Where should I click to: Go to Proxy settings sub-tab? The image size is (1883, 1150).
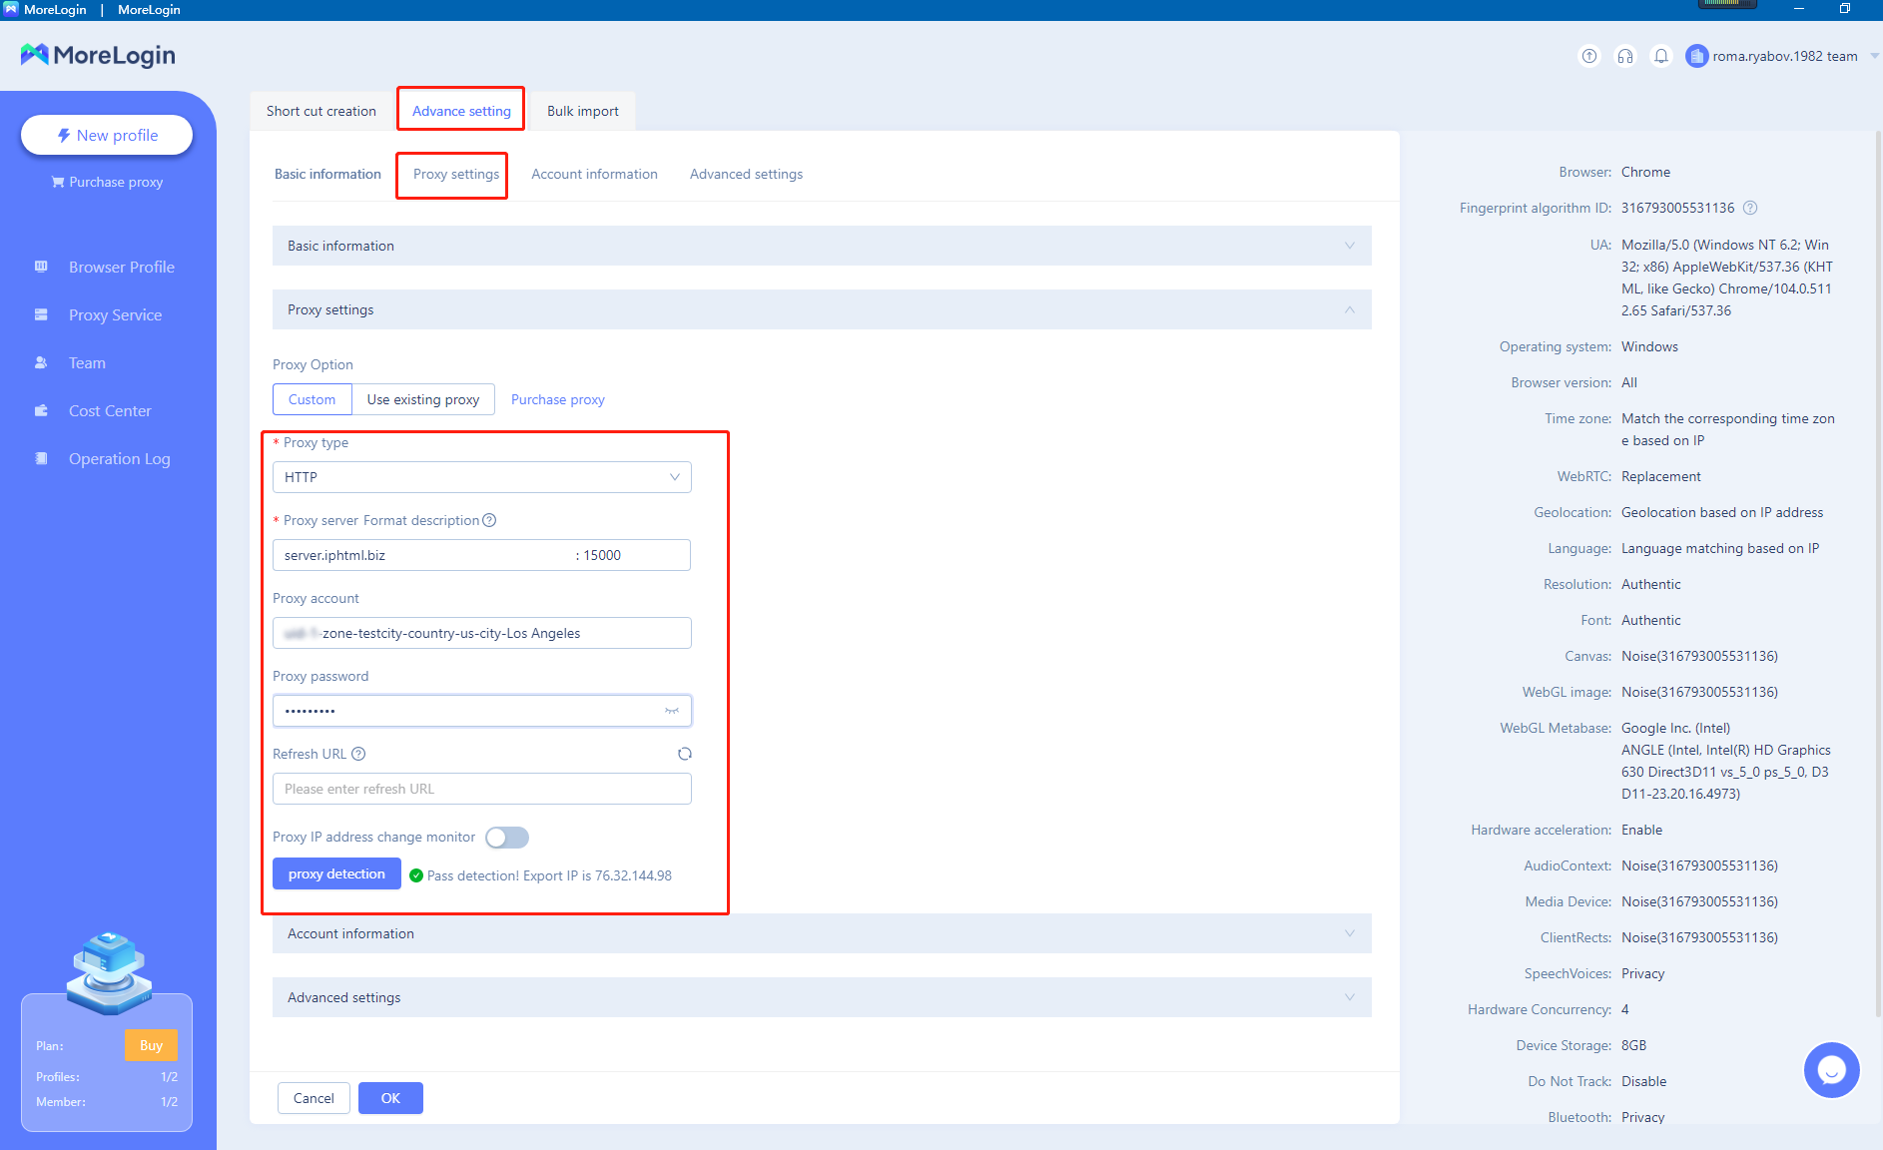point(456,174)
